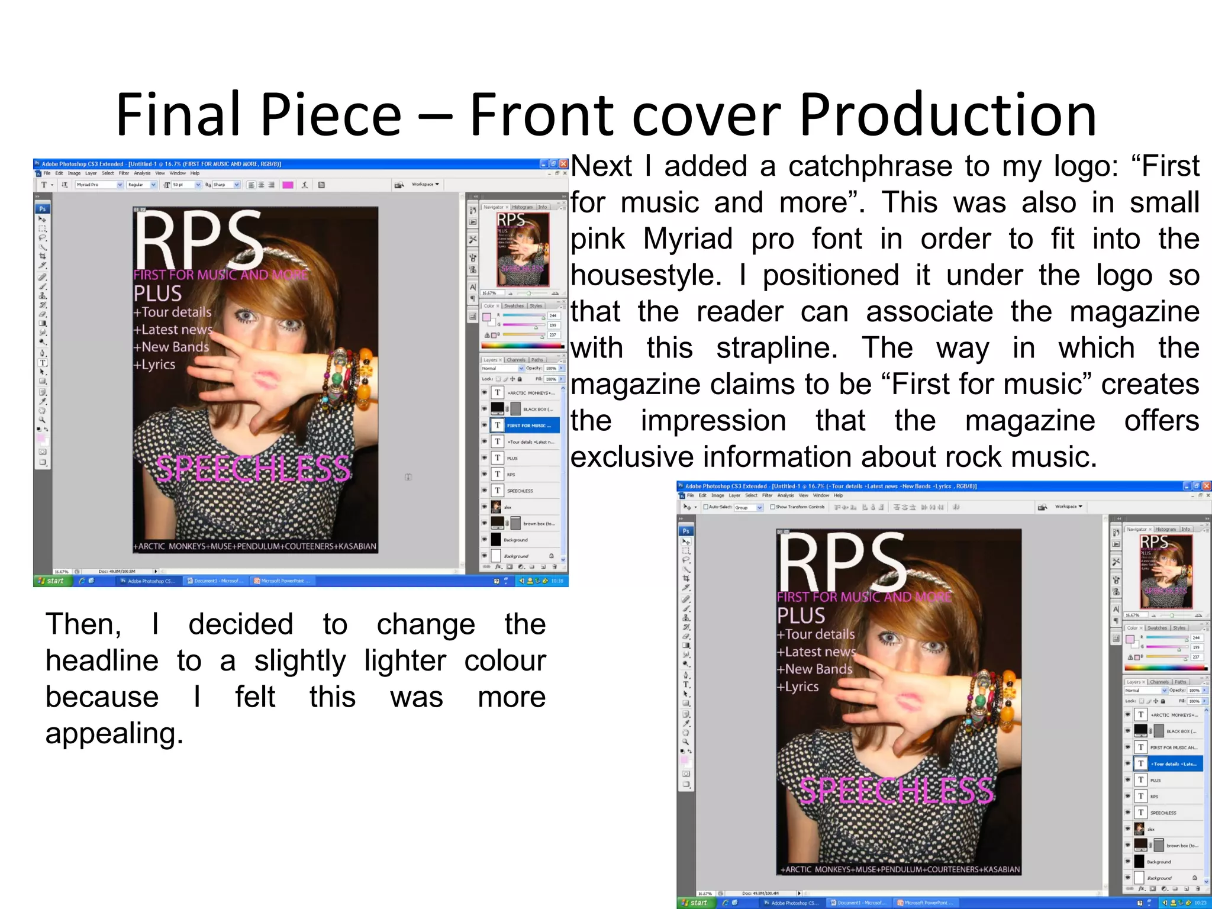This screenshot has height=909, width=1212.
Task: Open Filter menu in the Type-tool Photoshop window
Action: coord(124,173)
